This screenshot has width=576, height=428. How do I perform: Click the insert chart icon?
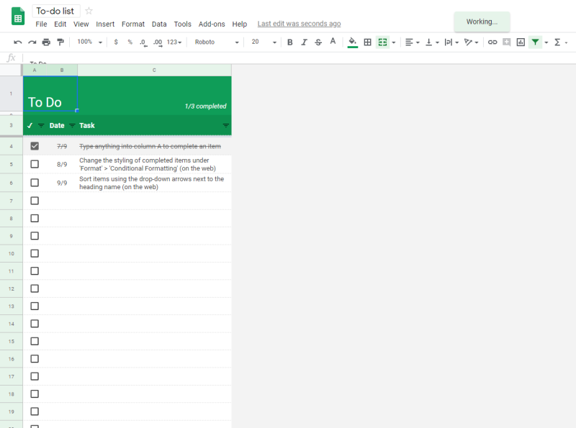(x=521, y=42)
